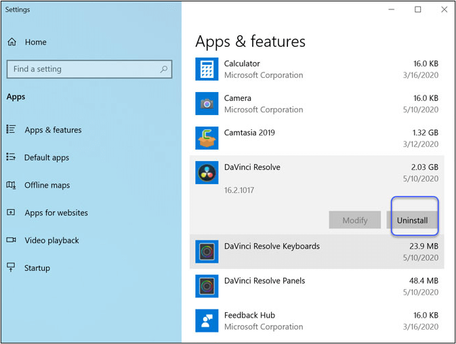Click the Modify button

tap(355, 220)
